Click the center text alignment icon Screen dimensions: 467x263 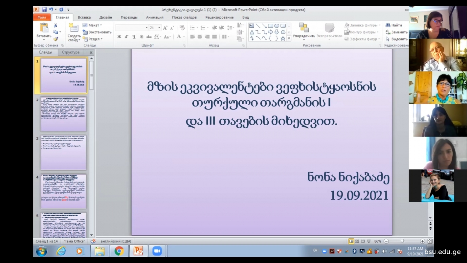pos(200,37)
